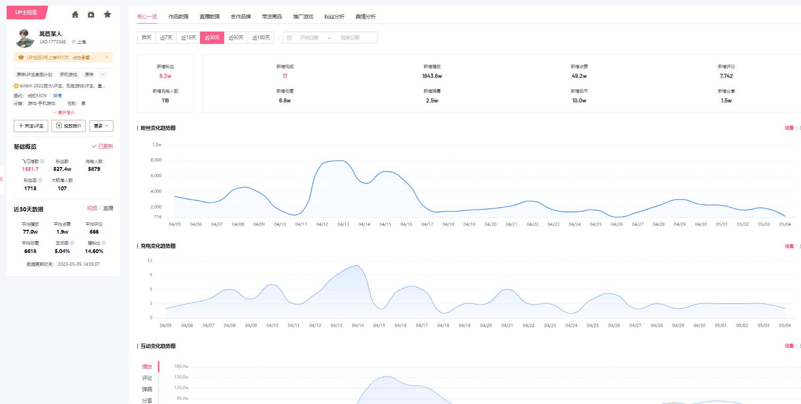Screen dimensions: 801x404
Task: Click the star favorite icon
Action: pos(107,15)
